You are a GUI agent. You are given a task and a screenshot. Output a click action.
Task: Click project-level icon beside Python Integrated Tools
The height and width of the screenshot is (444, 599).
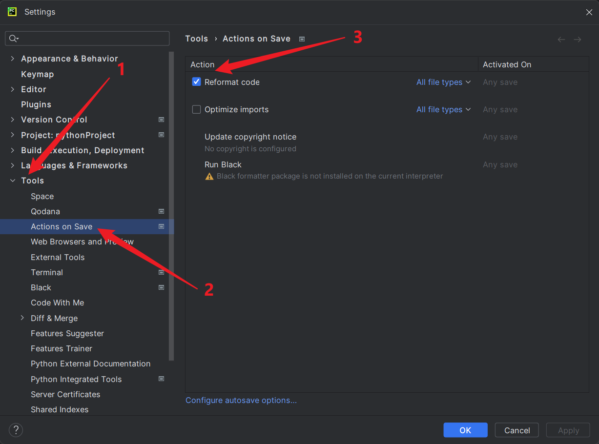[x=161, y=379]
